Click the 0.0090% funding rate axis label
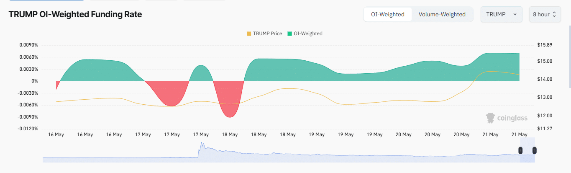The height and width of the screenshot is (173, 571). [29, 45]
